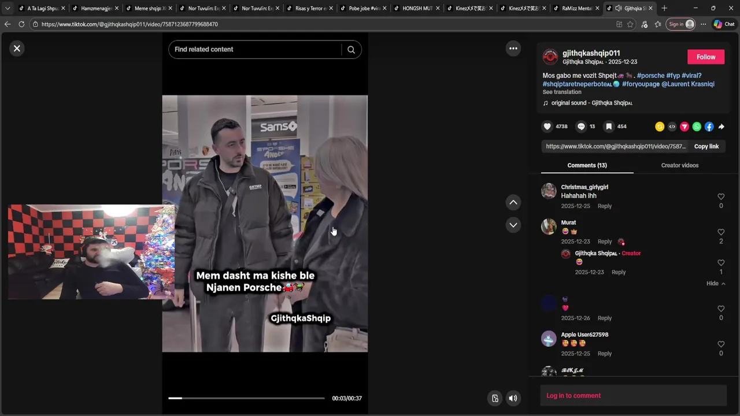Image resolution: width=740 pixels, height=416 pixels.
Task: Reply to Apple User627598's comment
Action: pyautogui.click(x=604, y=354)
